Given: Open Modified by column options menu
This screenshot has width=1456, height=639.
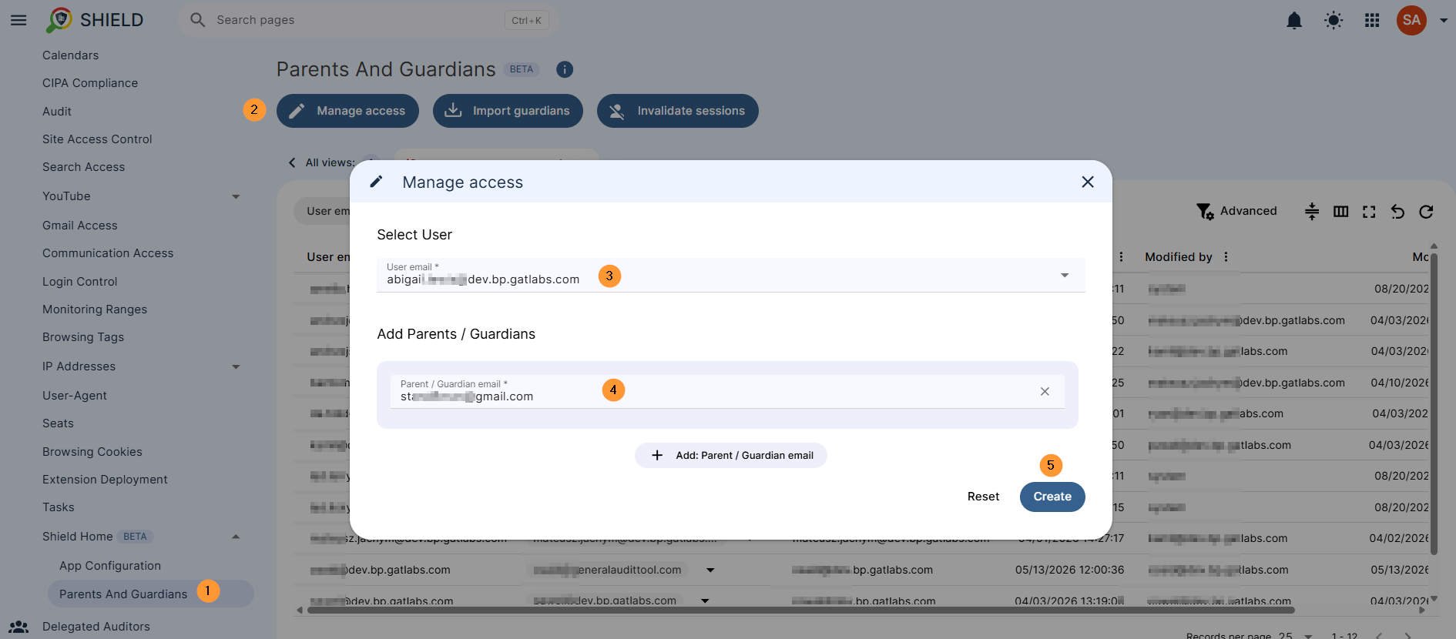Looking at the screenshot, I should (1226, 257).
